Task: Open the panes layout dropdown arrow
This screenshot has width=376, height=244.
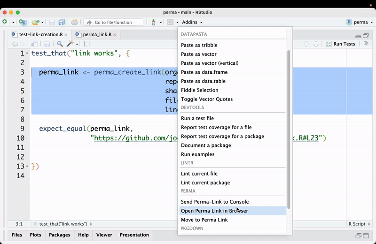Action: [x=178, y=22]
